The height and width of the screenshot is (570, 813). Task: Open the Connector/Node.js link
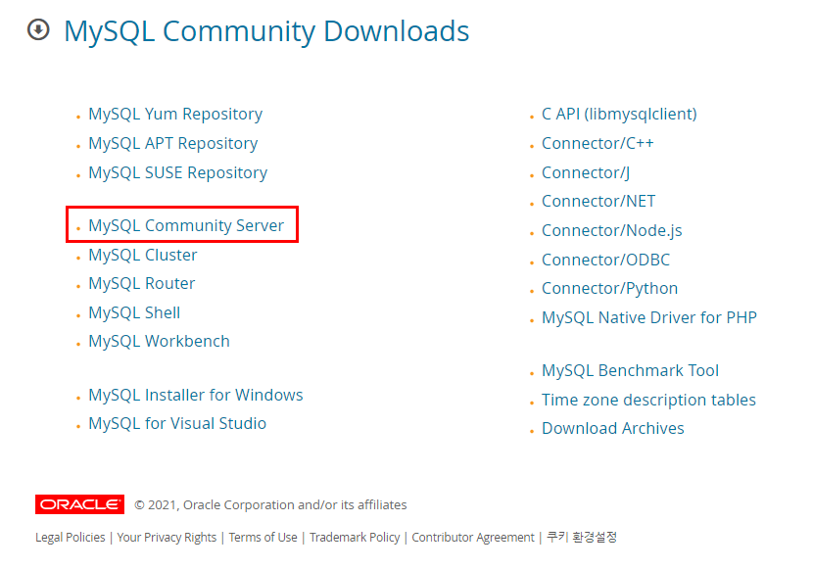[x=612, y=231]
